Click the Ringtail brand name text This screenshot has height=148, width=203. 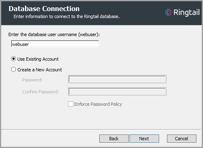click(x=187, y=13)
